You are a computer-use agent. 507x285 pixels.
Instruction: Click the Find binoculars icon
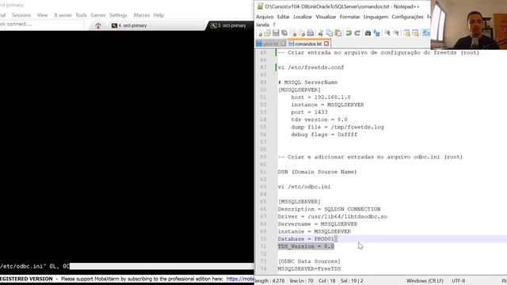368,33
